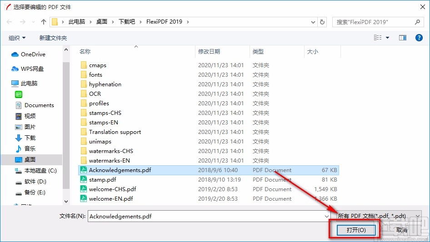The width and height of the screenshot is (430, 242).
Task: Open help with the question mark
Action: (x=419, y=38)
